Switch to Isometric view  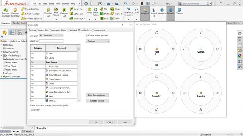(162, 11)
